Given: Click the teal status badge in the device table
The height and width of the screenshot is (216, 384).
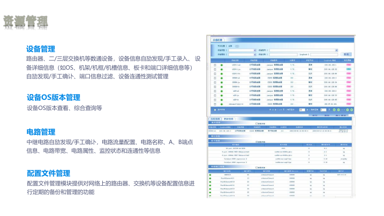Looking at the screenshot, I should pyautogui.click(x=348, y=69).
